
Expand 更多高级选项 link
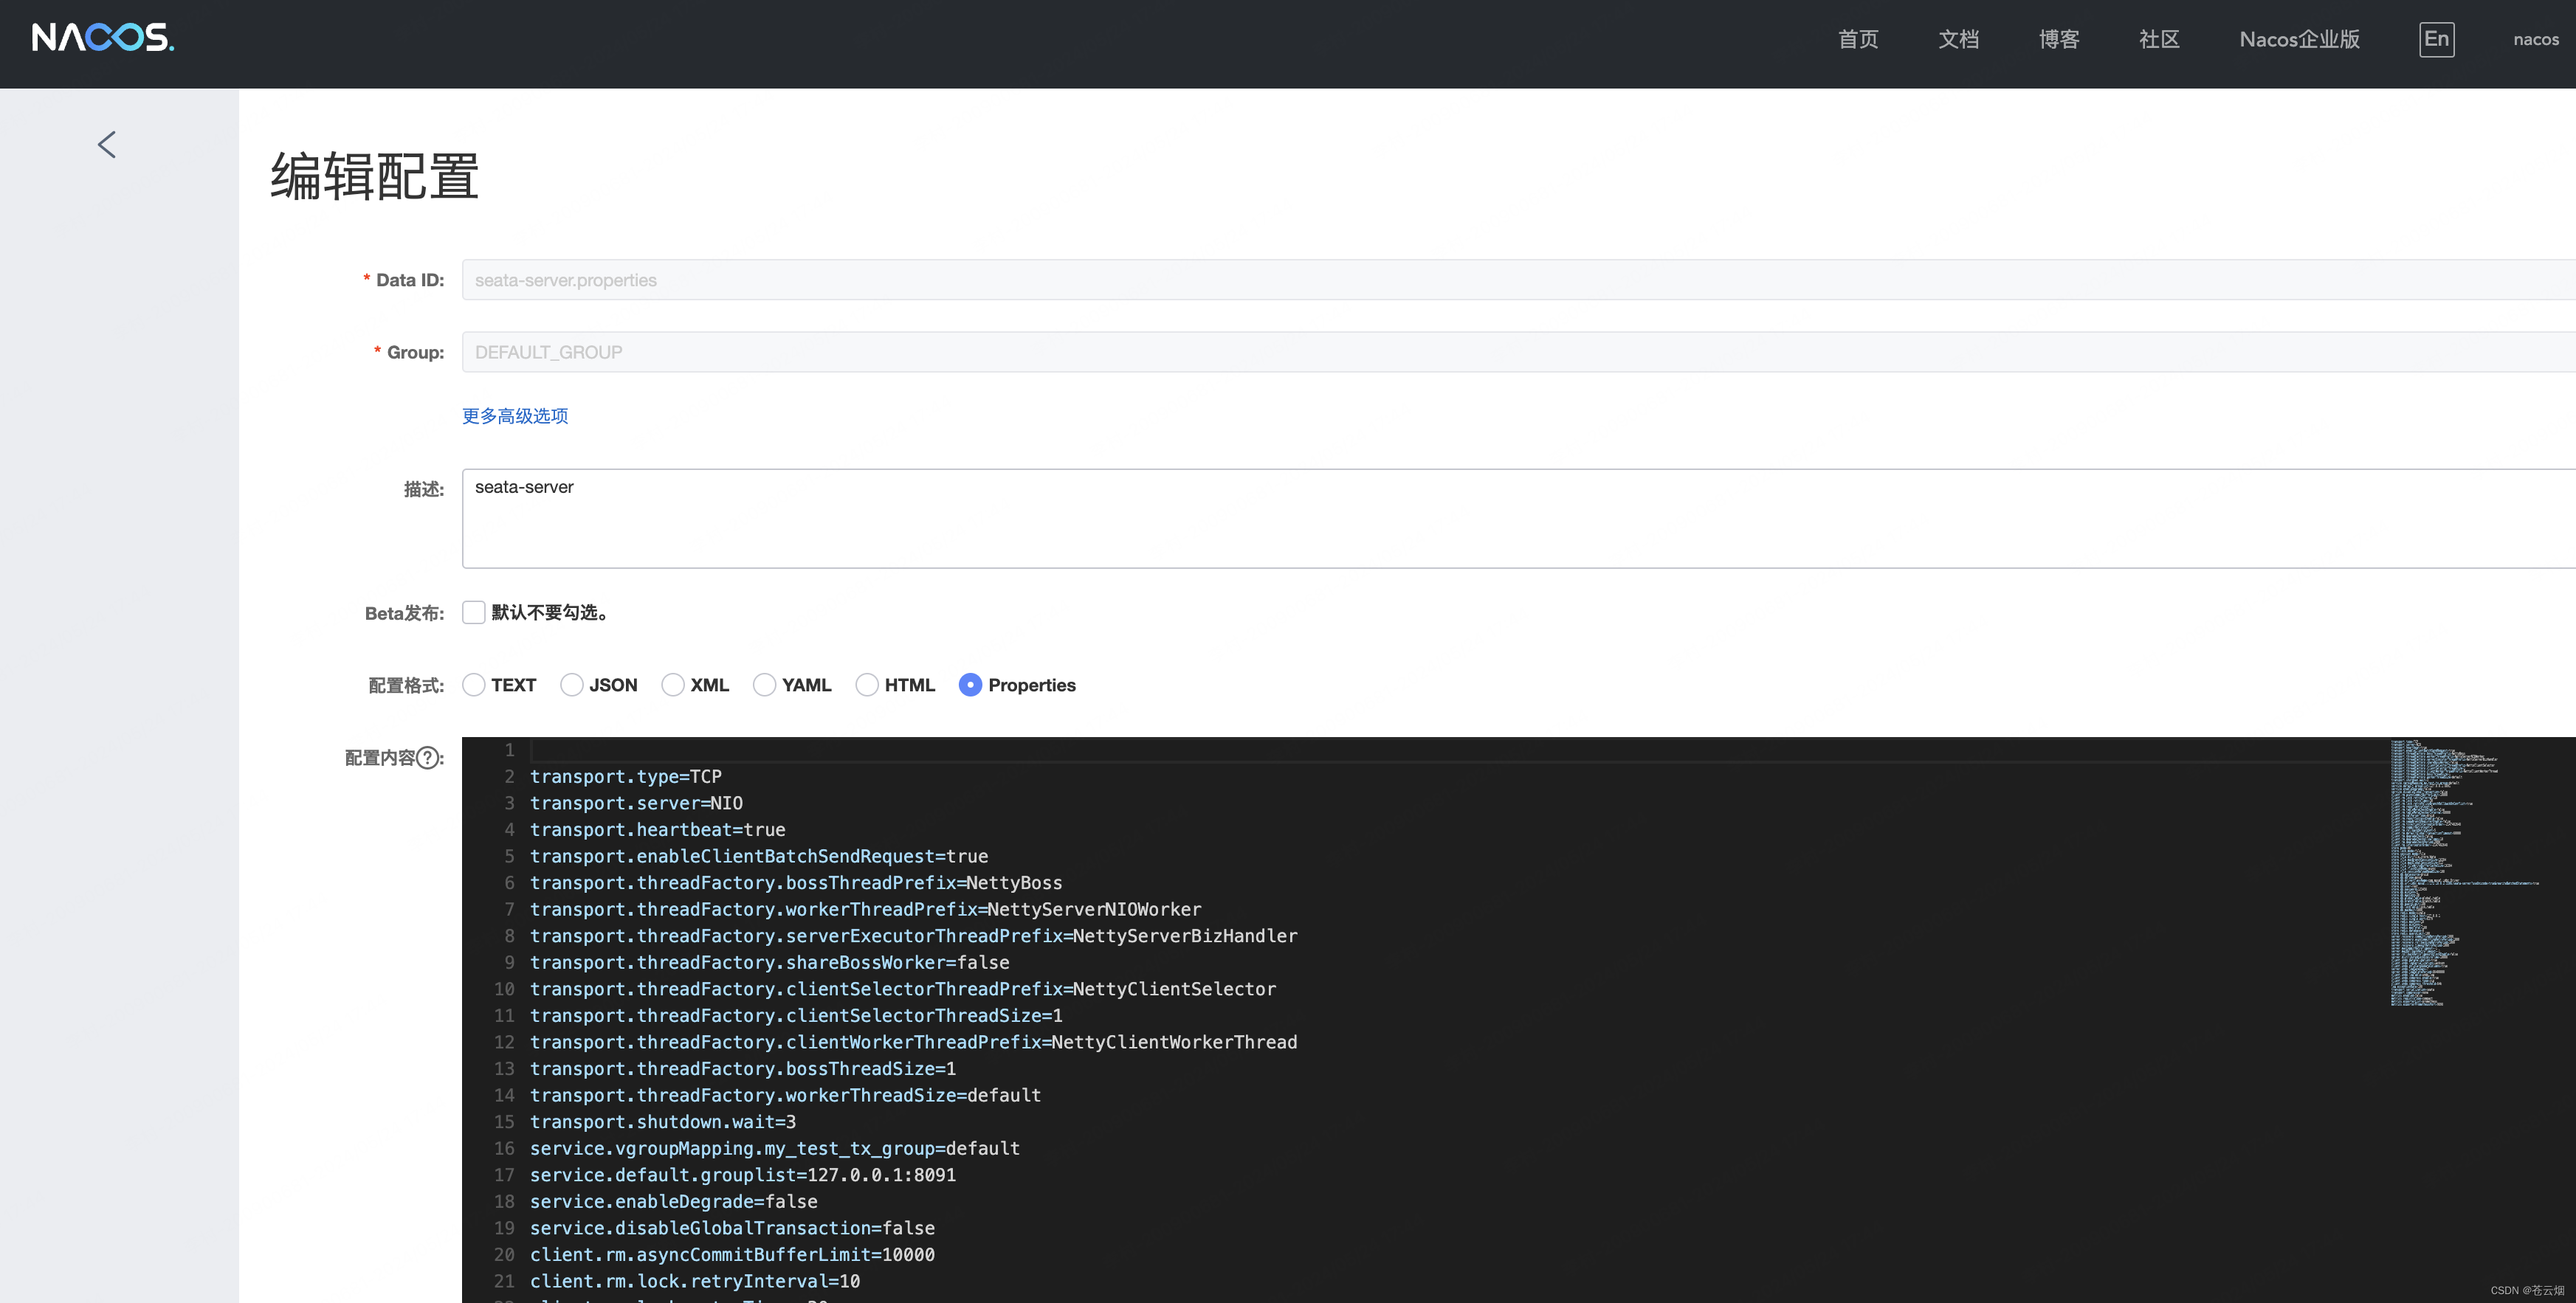pos(515,415)
